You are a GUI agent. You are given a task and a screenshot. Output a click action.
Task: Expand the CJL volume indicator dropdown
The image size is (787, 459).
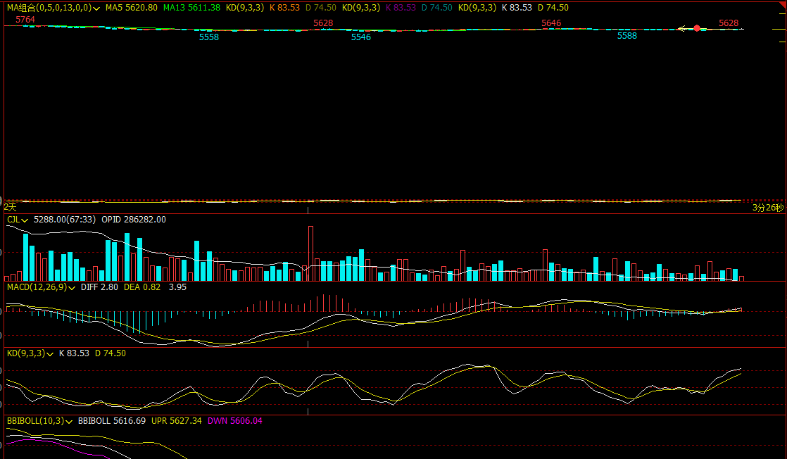coord(25,220)
